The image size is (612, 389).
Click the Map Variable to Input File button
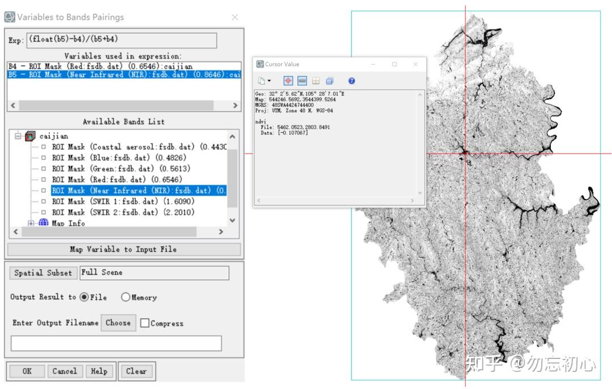tap(124, 249)
